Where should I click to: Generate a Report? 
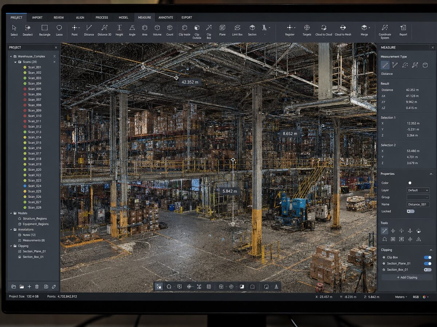click(x=403, y=31)
